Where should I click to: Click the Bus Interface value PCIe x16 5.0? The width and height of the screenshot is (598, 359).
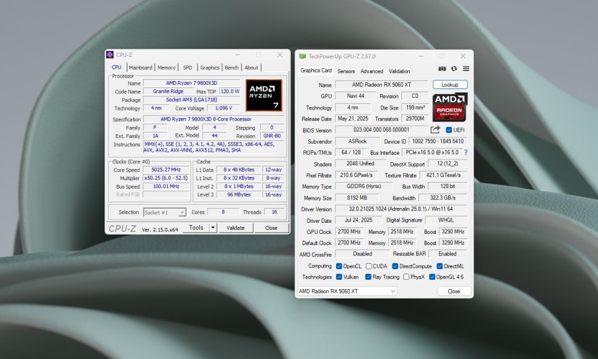click(x=432, y=152)
